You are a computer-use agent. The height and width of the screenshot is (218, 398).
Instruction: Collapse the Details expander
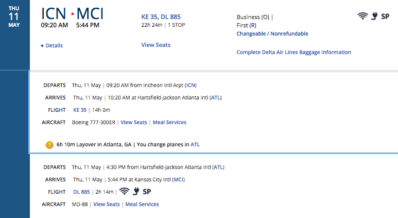coord(52,45)
